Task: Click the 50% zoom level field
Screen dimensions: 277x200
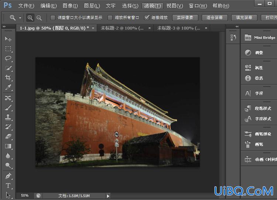Action: click(25, 196)
